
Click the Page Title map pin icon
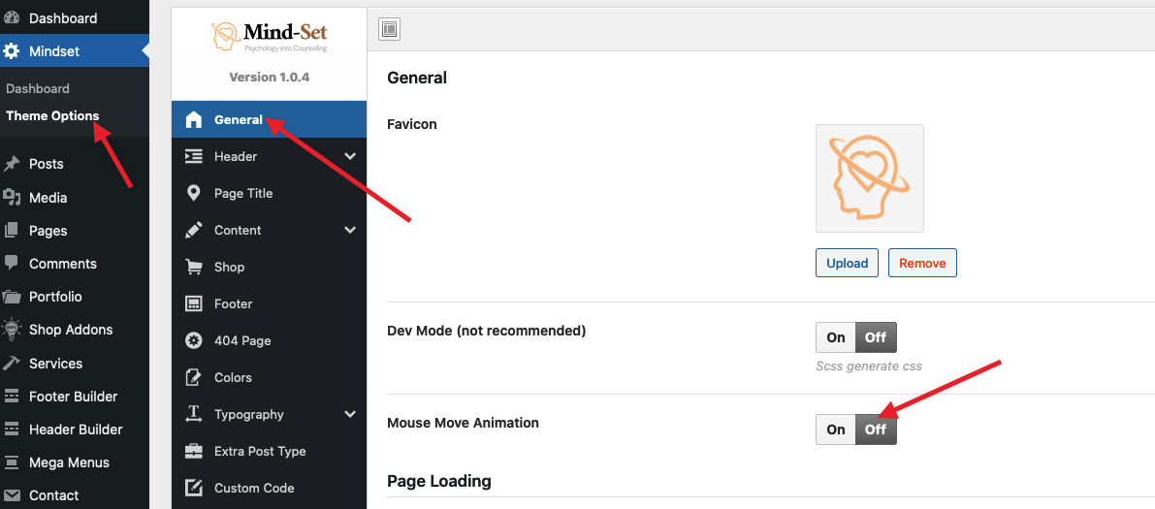coord(194,193)
